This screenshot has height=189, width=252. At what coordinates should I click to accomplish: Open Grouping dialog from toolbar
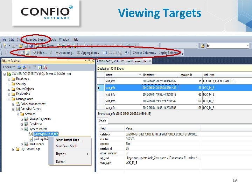click(65, 53)
